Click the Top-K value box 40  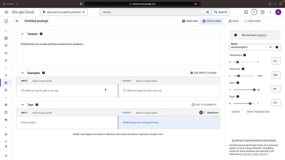tap(276, 89)
